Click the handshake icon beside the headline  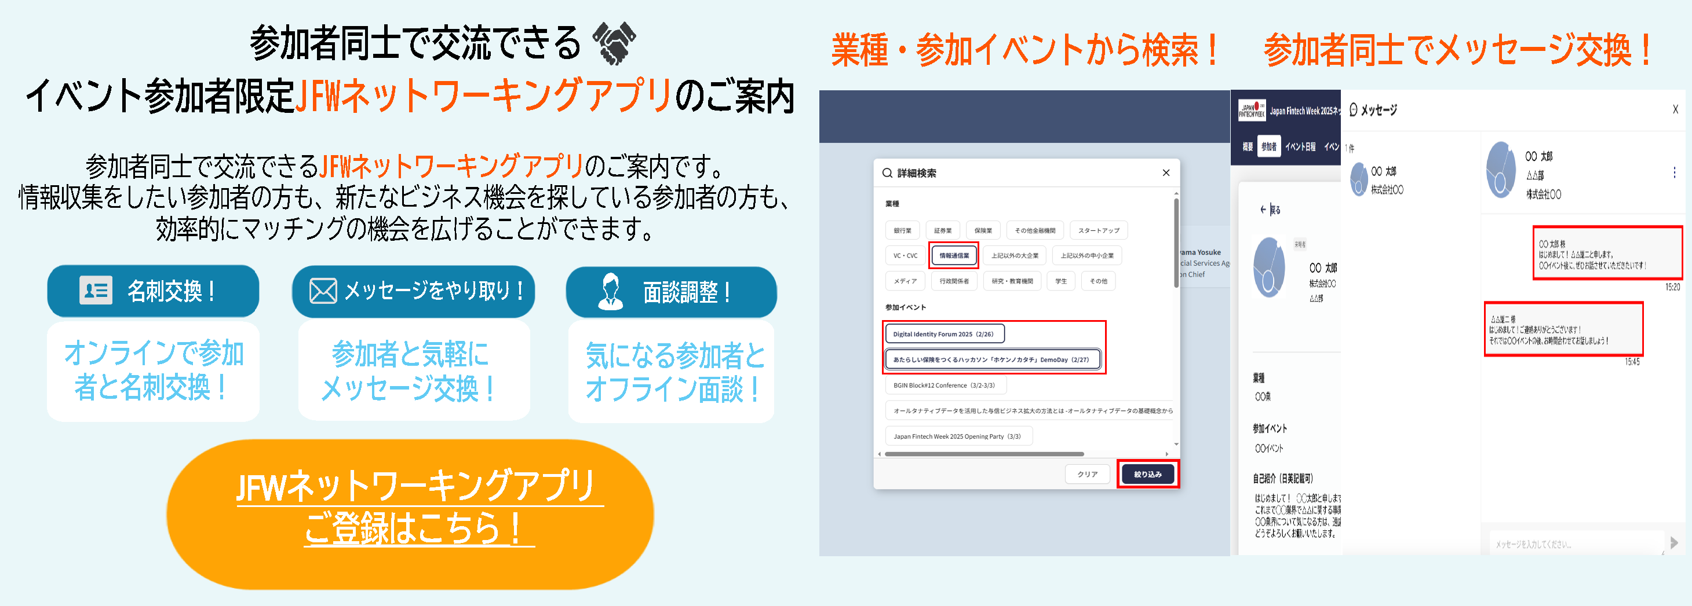tap(614, 43)
